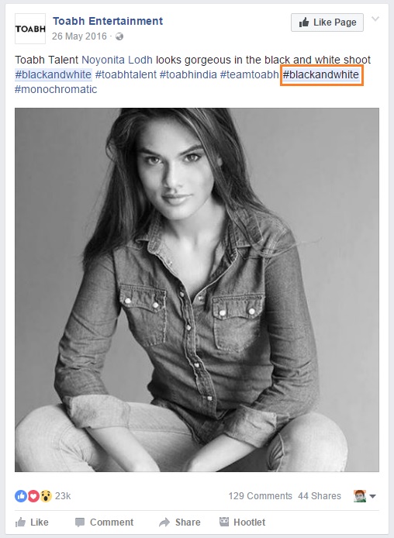Screen dimensions: 394x538
Task: Open the #teamtoabh hashtag
Action: [250, 74]
